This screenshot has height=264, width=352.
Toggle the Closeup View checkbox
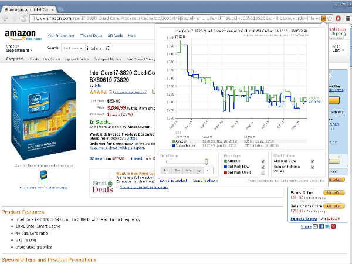point(313,161)
